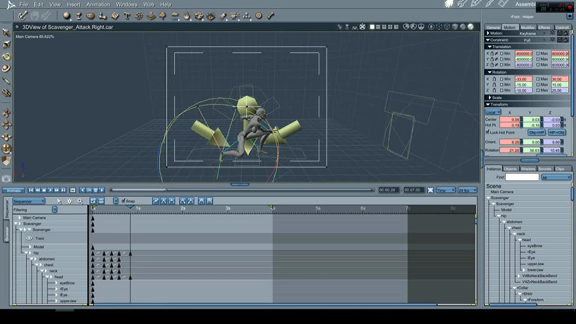
Task: Select the bone tool in top toolbar
Action: pyautogui.click(x=270, y=16)
